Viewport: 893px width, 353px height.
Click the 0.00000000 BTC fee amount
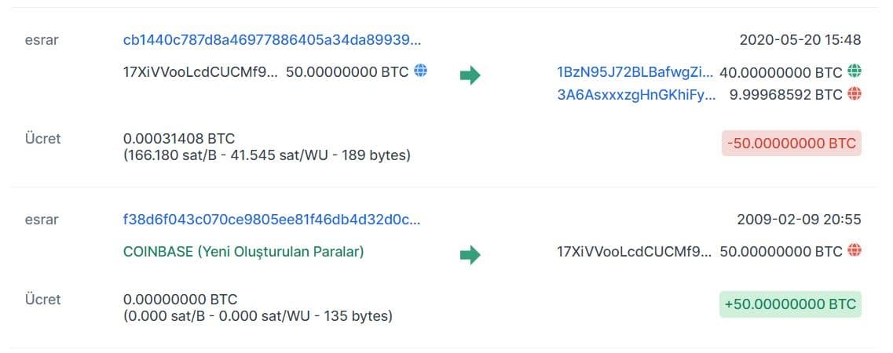point(180,299)
